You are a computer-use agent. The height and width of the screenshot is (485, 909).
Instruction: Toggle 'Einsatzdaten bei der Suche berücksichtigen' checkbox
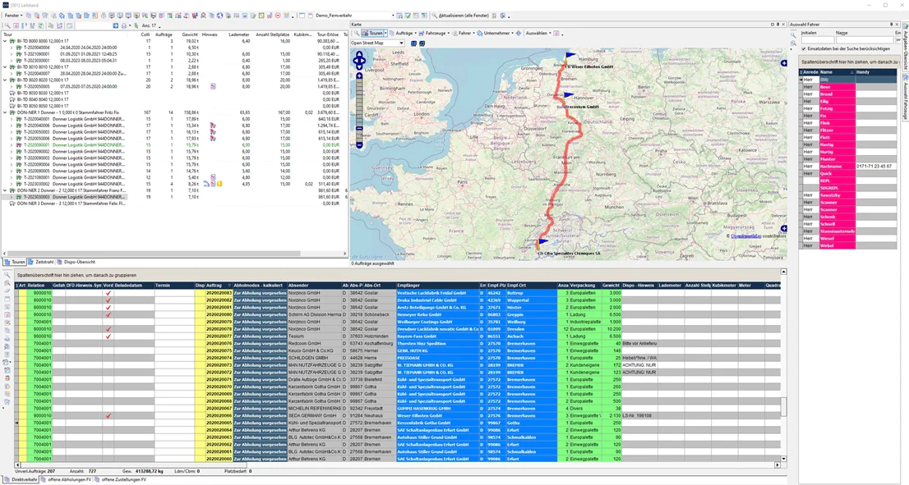pyautogui.click(x=804, y=48)
